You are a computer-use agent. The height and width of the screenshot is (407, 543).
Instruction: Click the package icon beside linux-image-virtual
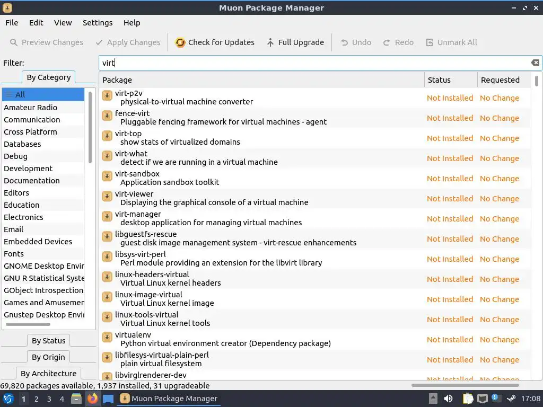pos(107,297)
